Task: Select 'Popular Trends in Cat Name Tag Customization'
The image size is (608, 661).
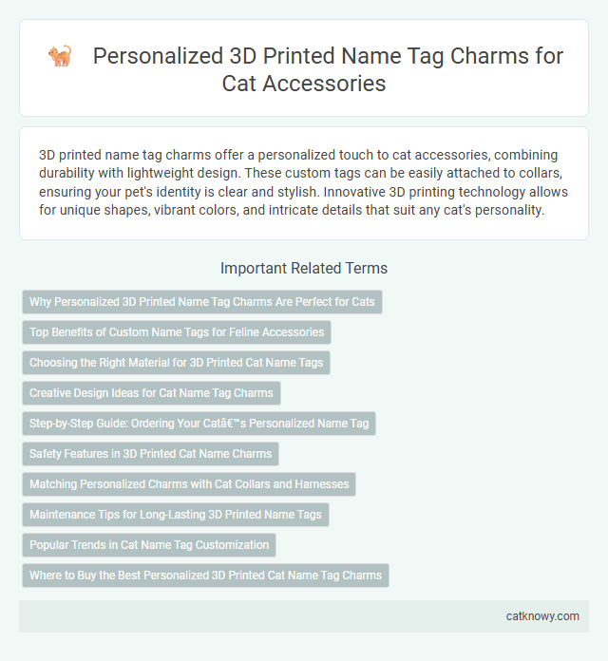Action: [149, 544]
